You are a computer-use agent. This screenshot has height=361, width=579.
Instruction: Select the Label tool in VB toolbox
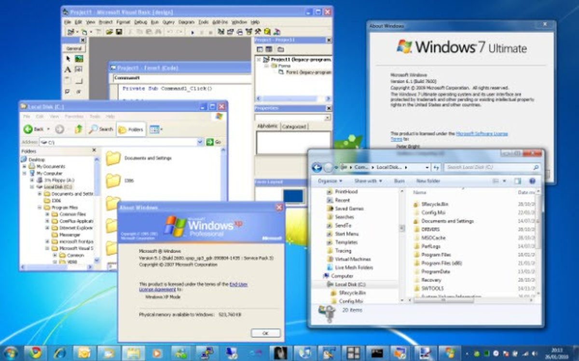tap(68, 70)
